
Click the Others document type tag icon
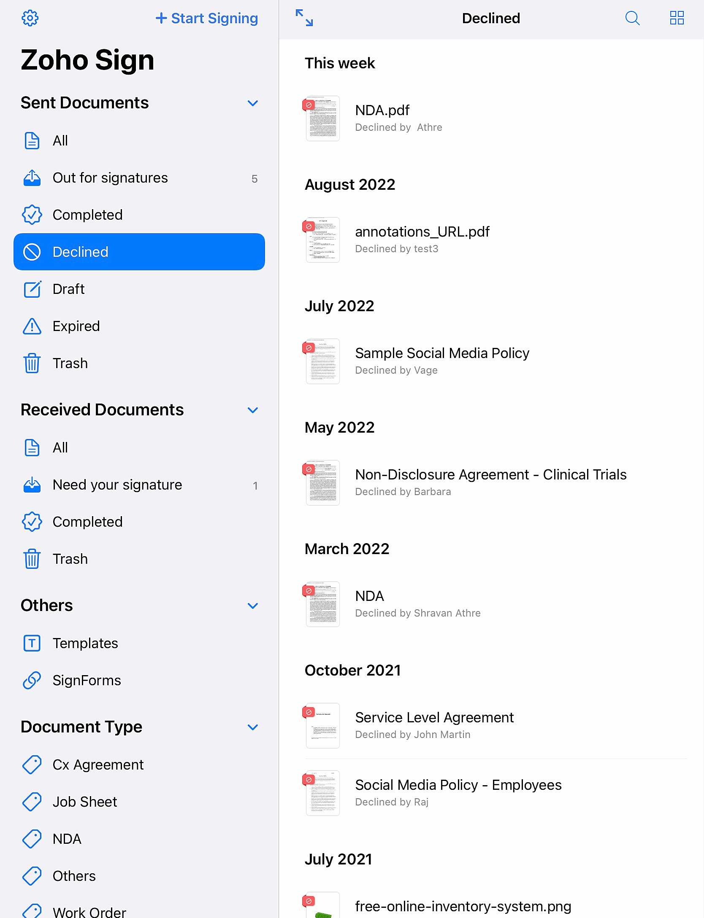click(x=32, y=876)
